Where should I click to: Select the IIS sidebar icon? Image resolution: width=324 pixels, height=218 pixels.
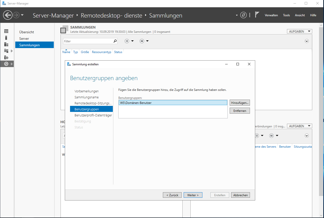[x=6, y=57]
